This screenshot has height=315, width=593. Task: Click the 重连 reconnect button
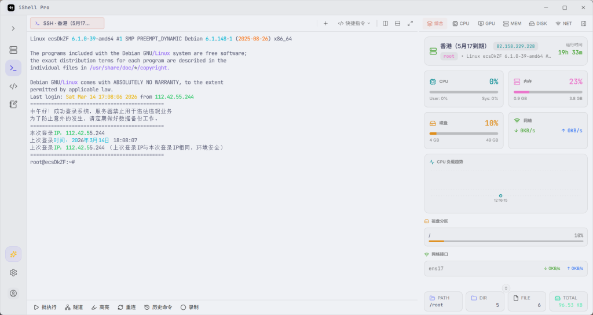[127, 307]
